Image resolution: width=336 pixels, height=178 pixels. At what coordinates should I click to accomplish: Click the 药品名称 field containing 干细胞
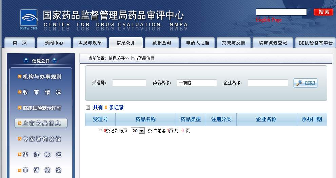[197, 83]
